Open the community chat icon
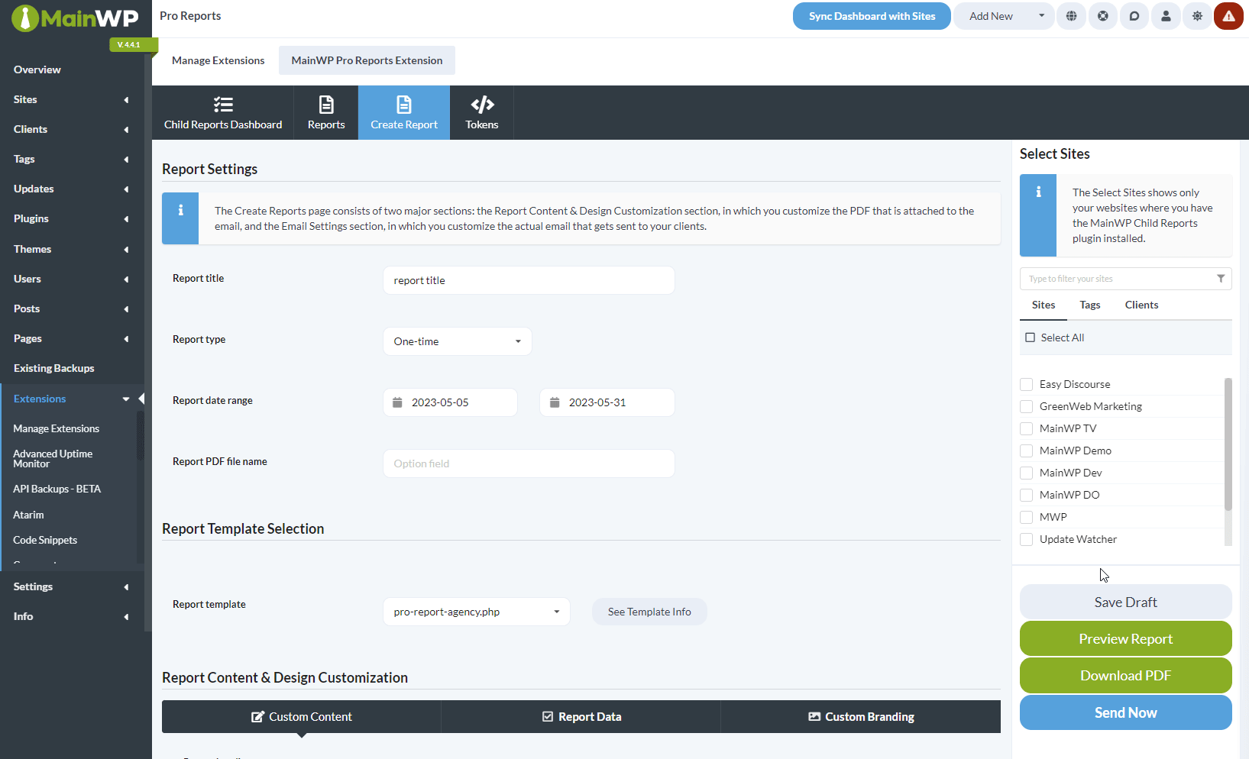 [x=1134, y=16]
